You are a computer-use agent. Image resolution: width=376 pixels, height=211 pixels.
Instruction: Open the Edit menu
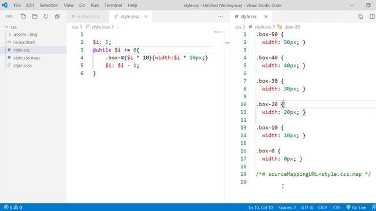30,5
